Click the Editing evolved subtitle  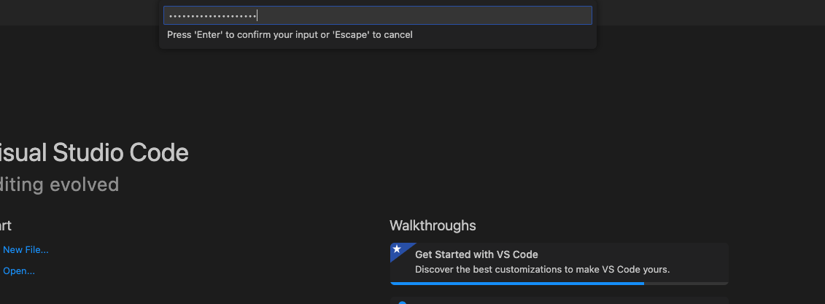point(60,184)
